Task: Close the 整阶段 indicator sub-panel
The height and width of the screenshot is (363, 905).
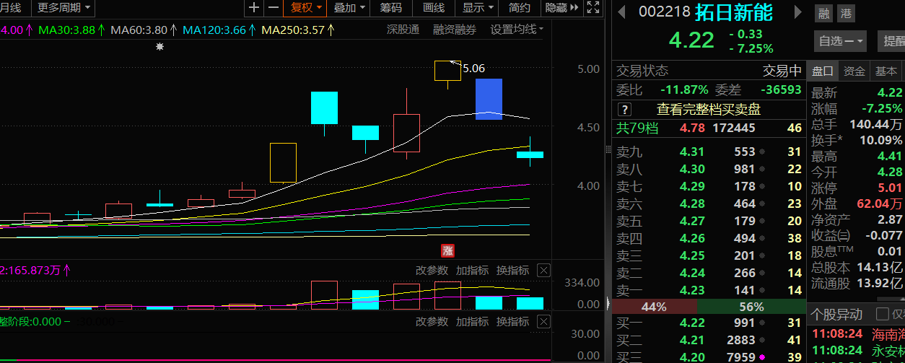Action: pyautogui.click(x=544, y=322)
